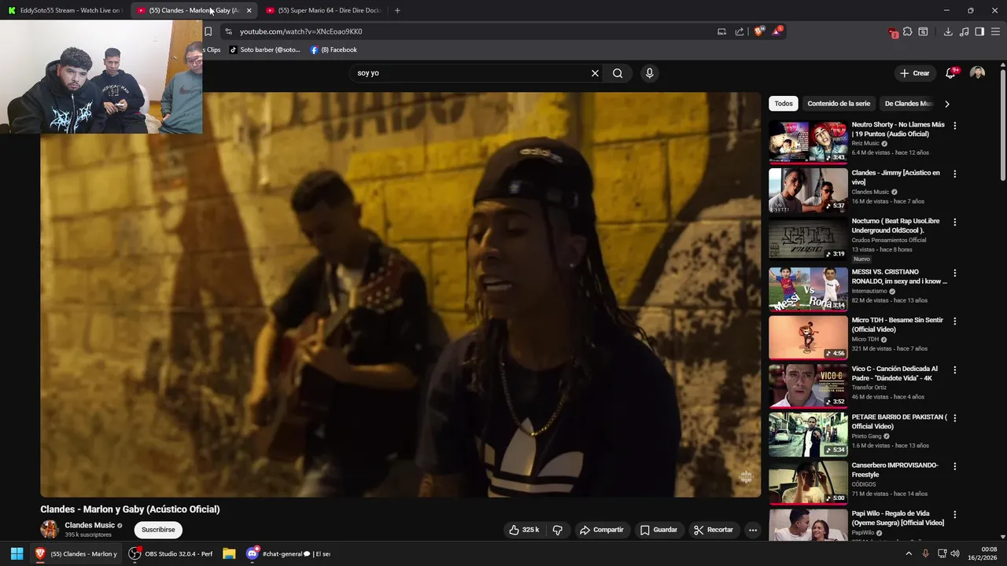The height and width of the screenshot is (566, 1007).
Task: Click the Crear button
Action: [915, 73]
